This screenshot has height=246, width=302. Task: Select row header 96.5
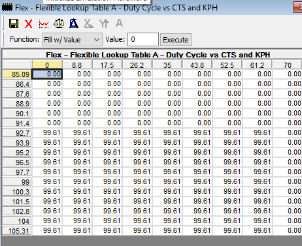pos(17,162)
